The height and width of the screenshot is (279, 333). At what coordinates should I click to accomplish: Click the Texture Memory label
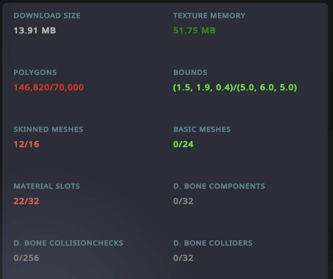coord(209,16)
